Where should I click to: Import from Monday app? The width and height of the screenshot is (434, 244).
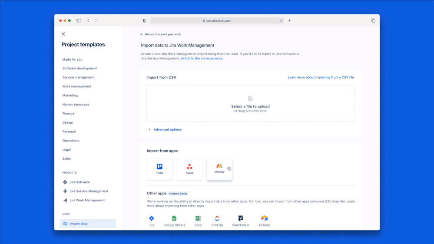[219, 169]
